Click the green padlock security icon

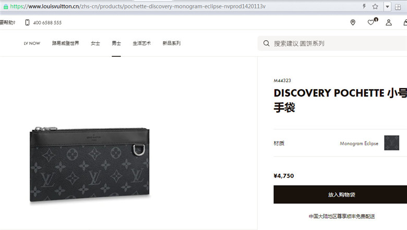point(6,7)
